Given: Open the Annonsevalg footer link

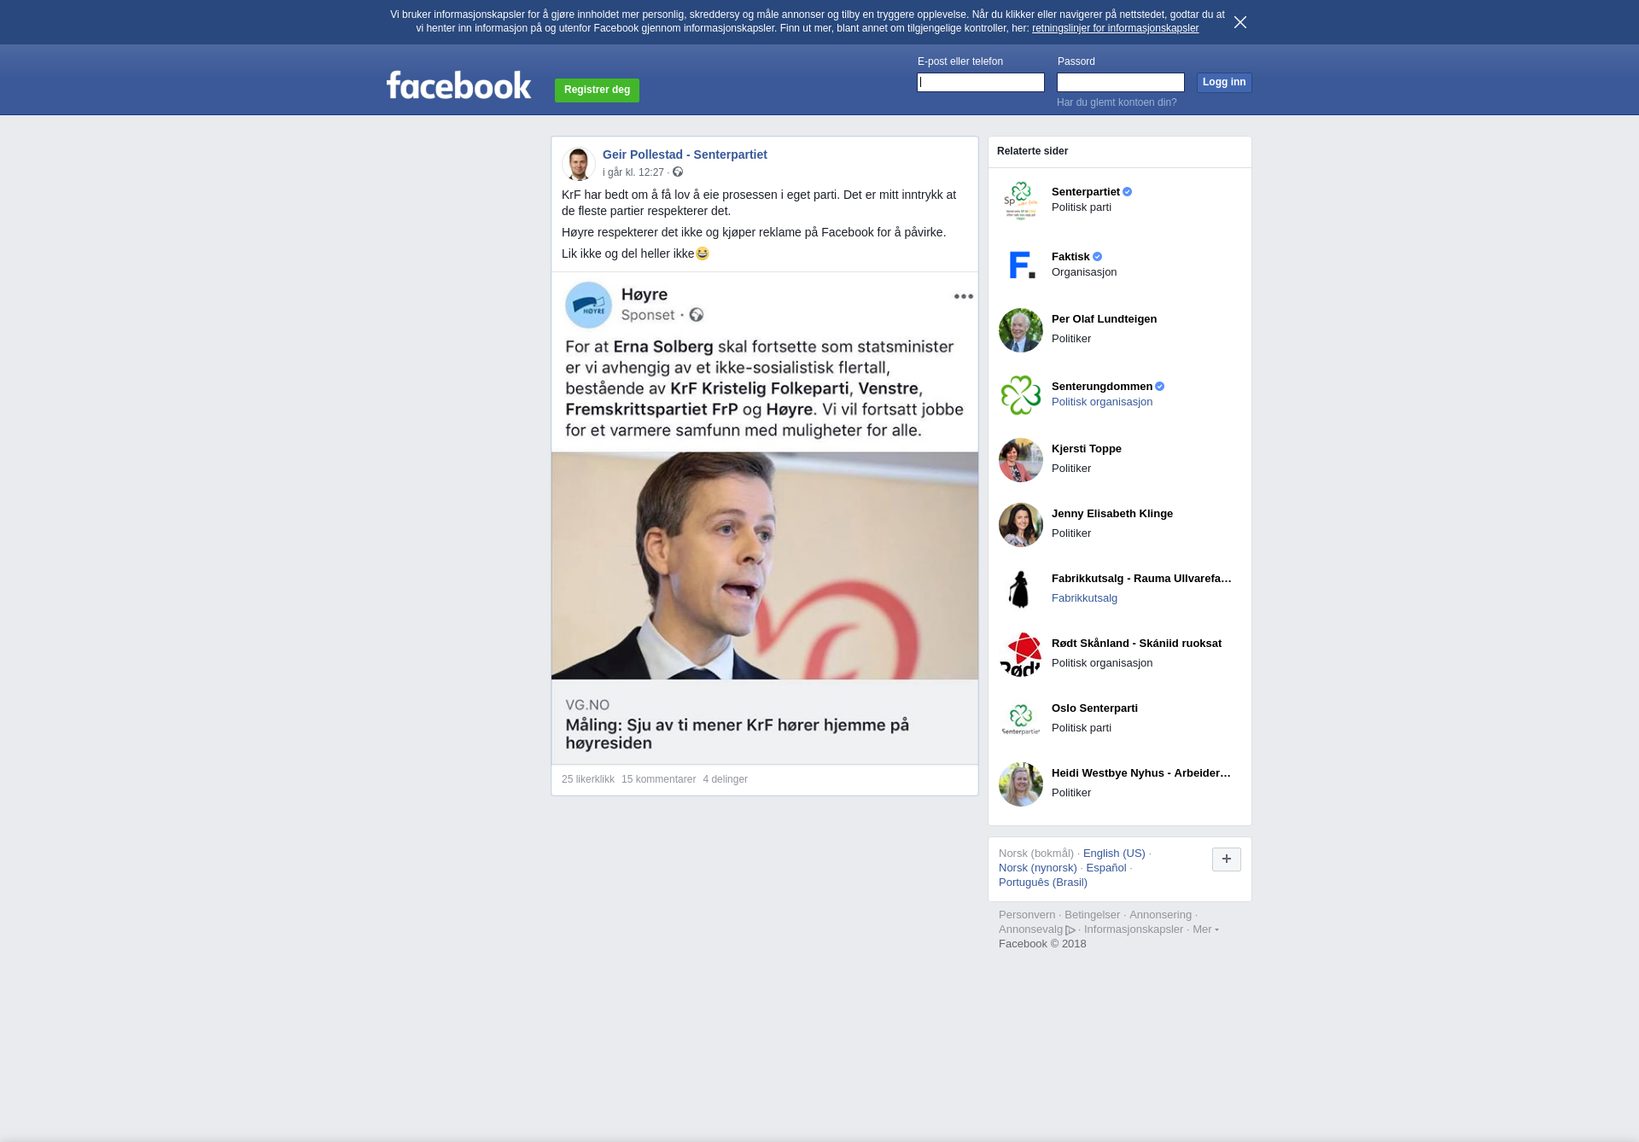Looking at the screenshot, I should coord(1030,929).
